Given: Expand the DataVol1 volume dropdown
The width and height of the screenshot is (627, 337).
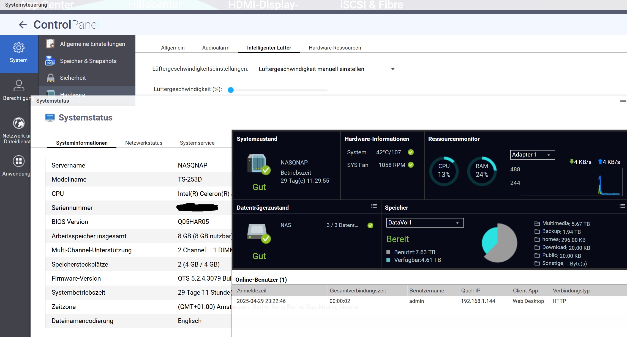Looking at the screenshot, I should point(425,223).
